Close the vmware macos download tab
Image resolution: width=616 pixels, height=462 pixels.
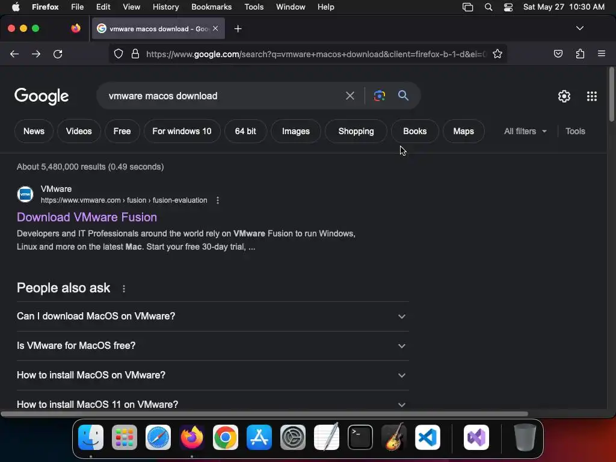click(x=215, y=28)
